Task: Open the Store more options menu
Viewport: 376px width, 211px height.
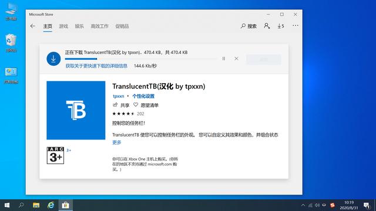Action: click(296, 26)
